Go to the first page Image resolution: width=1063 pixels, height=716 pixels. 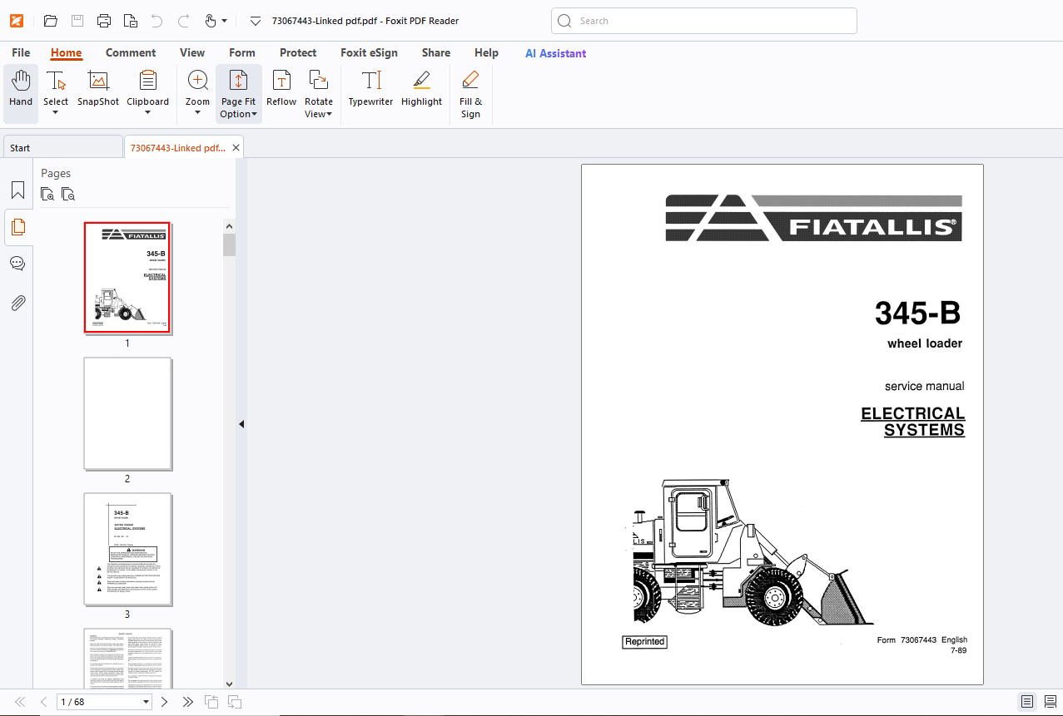pyautogui.click(x=20, y=702)
